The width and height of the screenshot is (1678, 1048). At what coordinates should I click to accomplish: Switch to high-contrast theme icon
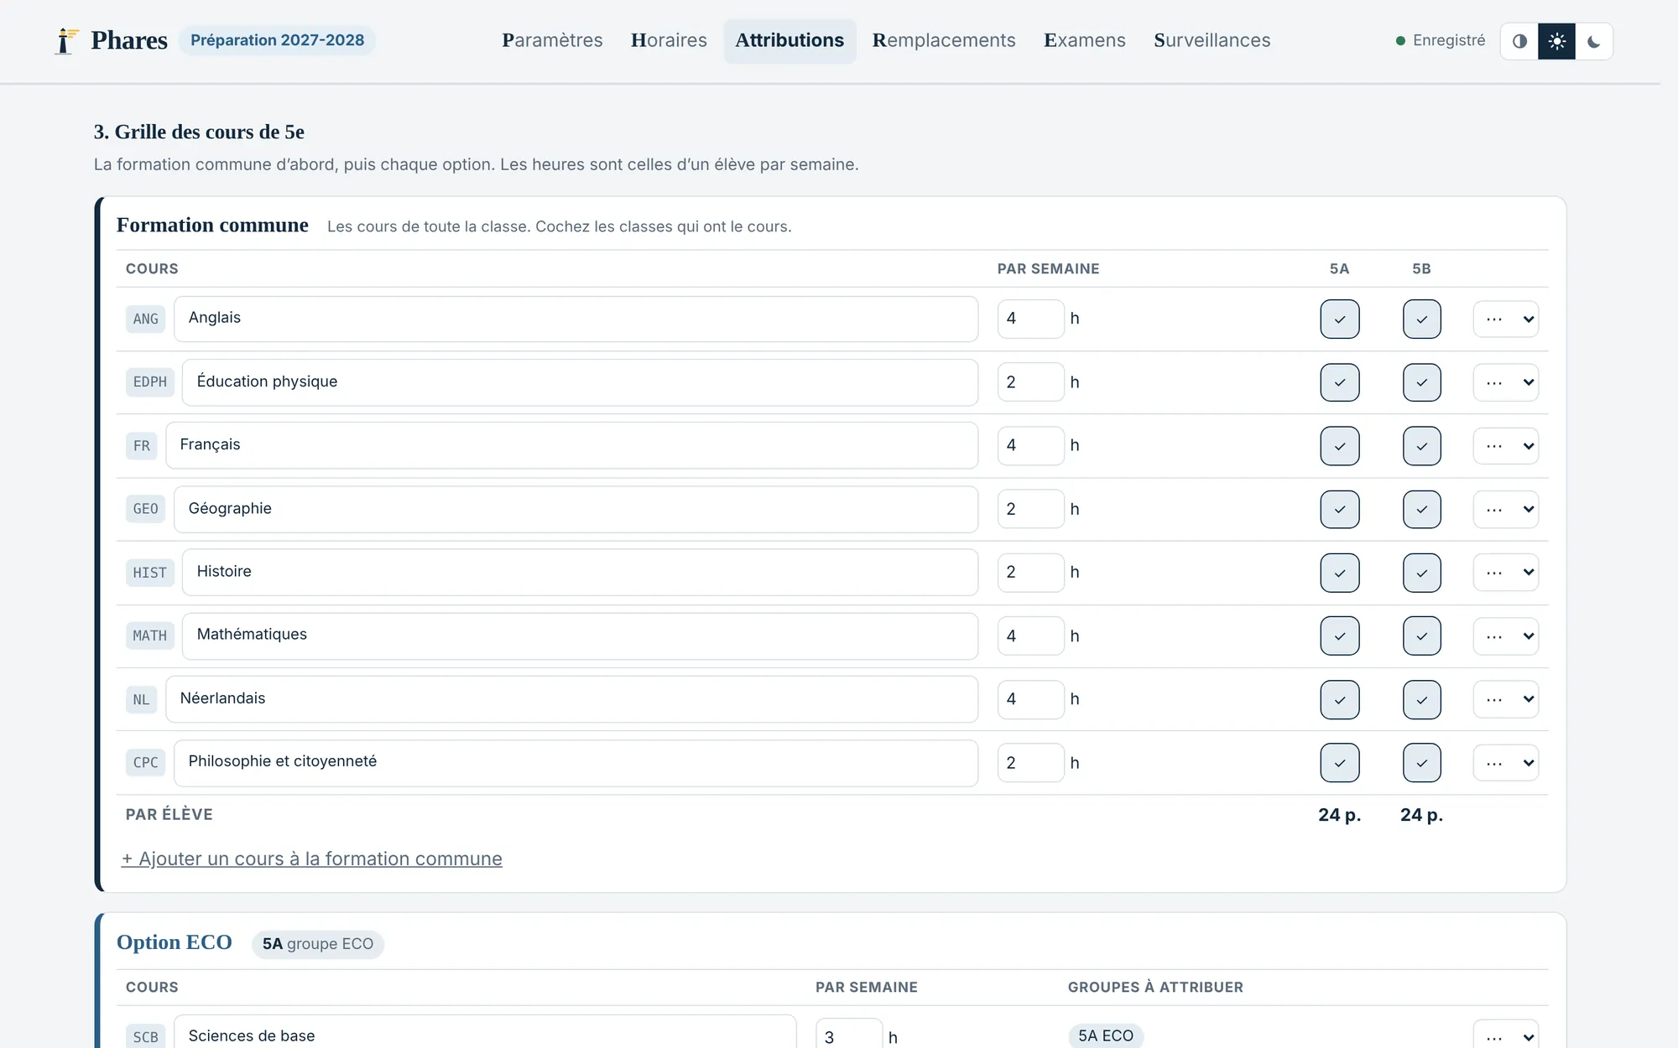[1519, 41]
